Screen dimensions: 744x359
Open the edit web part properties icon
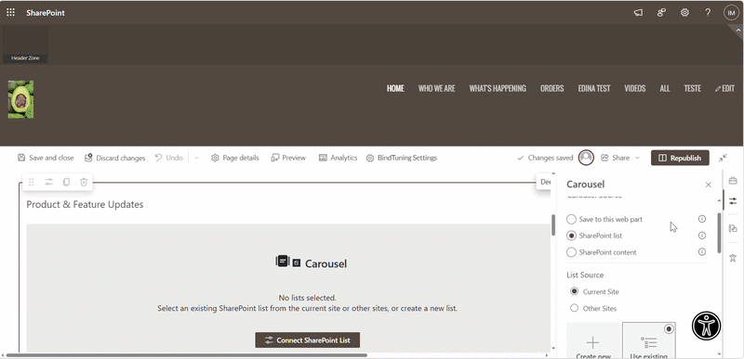pyautogui.click(x=49, y=182)
